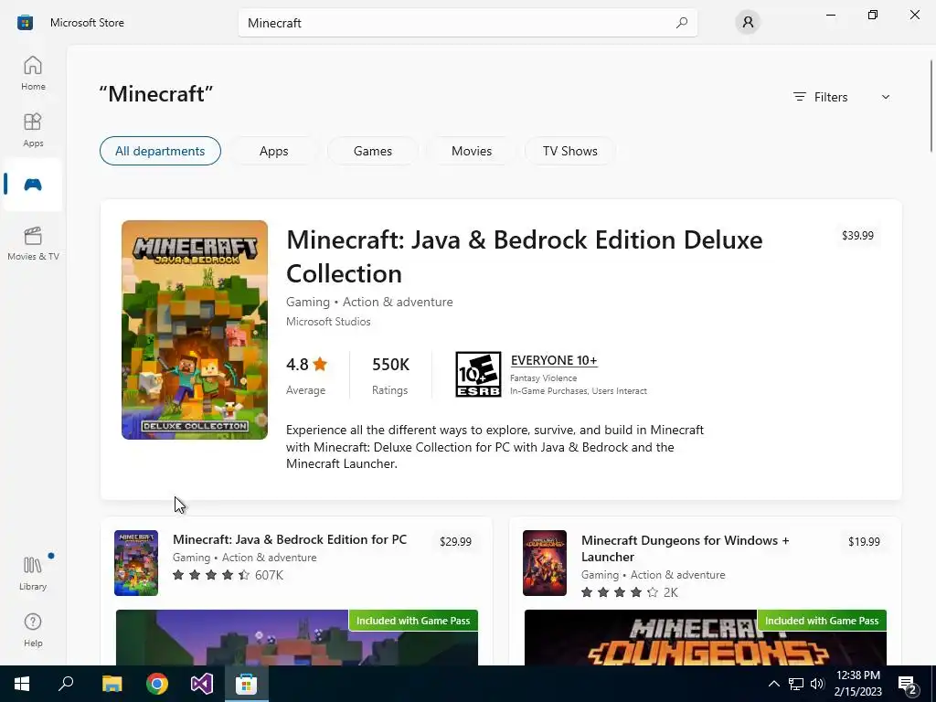Open Minecraft Java & Bedrock Edition for PC

click(x=290, y=539)
